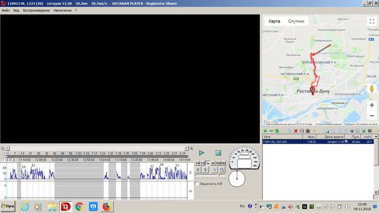The height and width of the screenshot is (213, 379).
Task: Step to previous frame with left arrow
Action: [x=198, y=170]
